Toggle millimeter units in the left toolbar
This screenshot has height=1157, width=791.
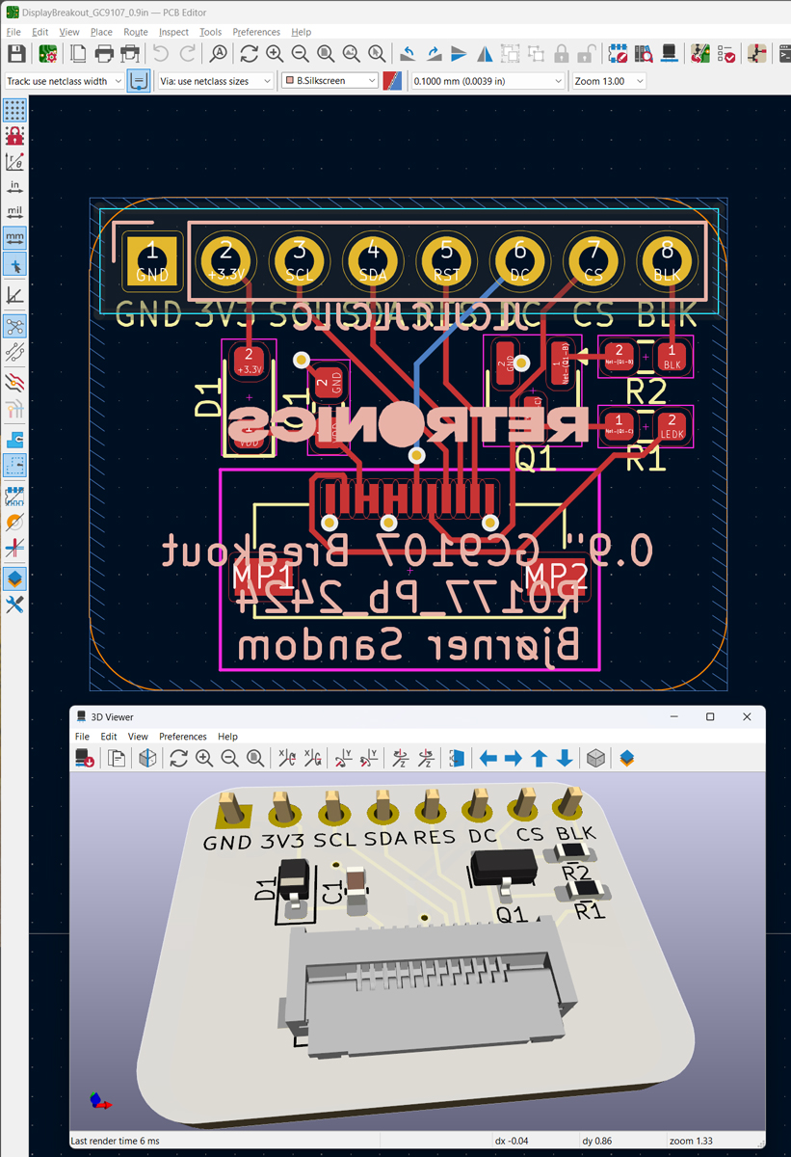click(13, 238)
